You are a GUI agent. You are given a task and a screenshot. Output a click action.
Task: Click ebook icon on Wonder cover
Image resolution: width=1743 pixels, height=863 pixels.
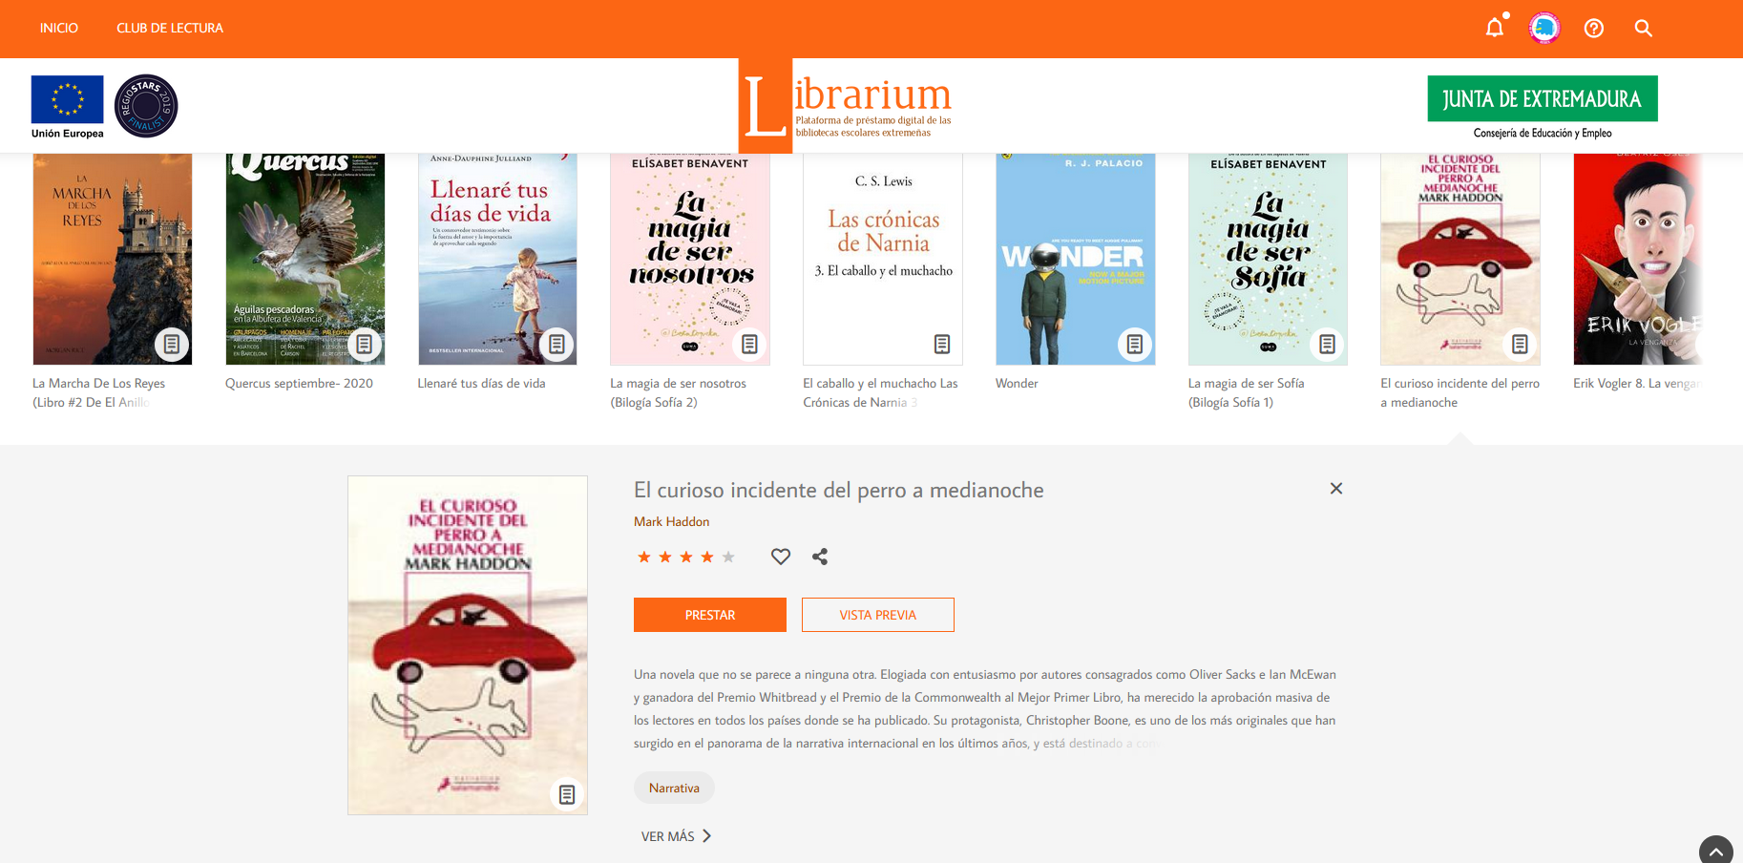click(1135, 344)
